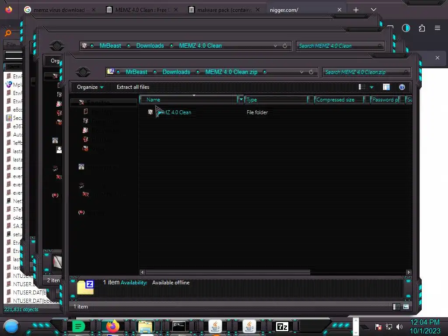The width and height of the screenshot is (448, 336).
Task: Click the zip folder icon in address bar
Action: [110, 71]
